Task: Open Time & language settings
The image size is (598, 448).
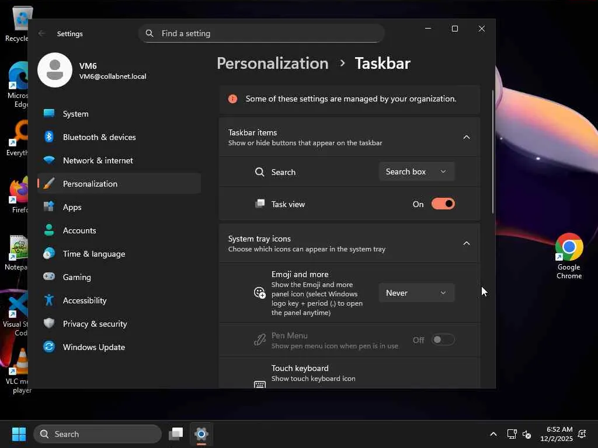Action: (119, 254)
